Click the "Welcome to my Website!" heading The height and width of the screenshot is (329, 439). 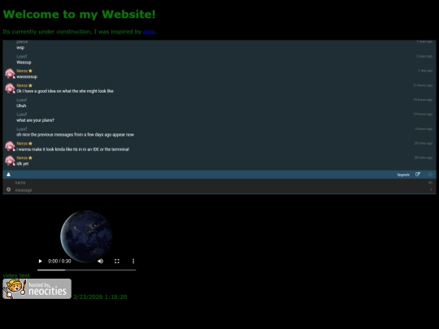pos(79,15)
